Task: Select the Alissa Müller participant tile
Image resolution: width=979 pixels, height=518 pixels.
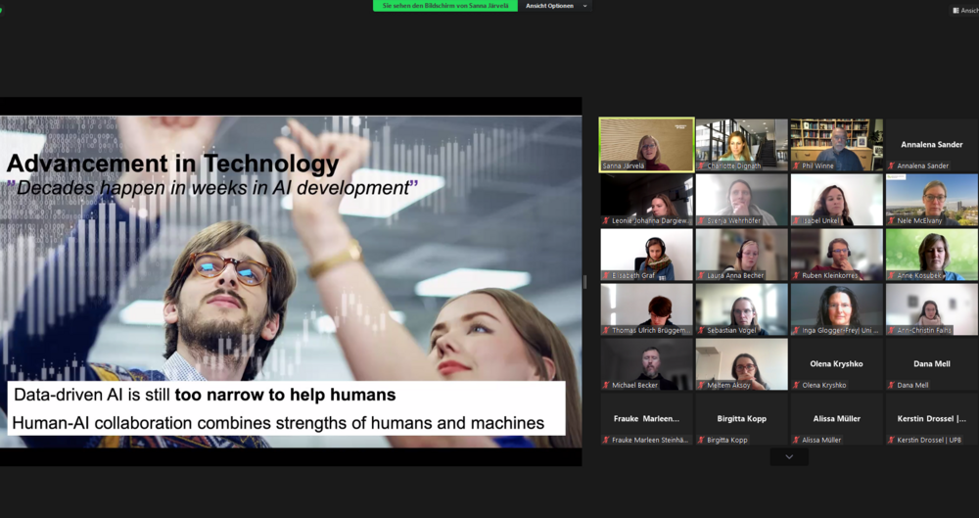Action: 836,418
